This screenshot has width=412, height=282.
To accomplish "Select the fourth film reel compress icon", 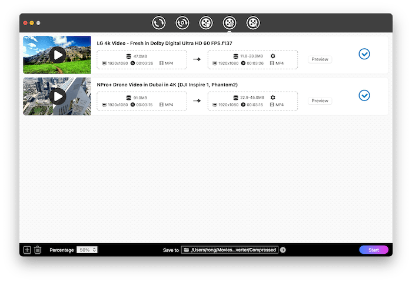I will [x=230, y=23].
